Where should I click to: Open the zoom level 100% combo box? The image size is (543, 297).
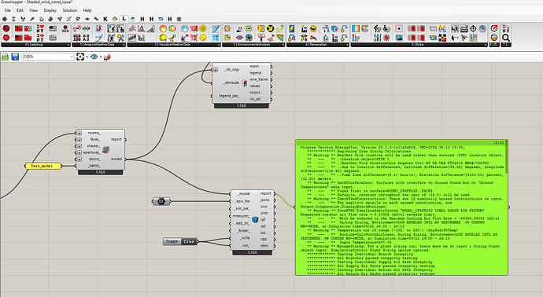click(x=49, y=57)
